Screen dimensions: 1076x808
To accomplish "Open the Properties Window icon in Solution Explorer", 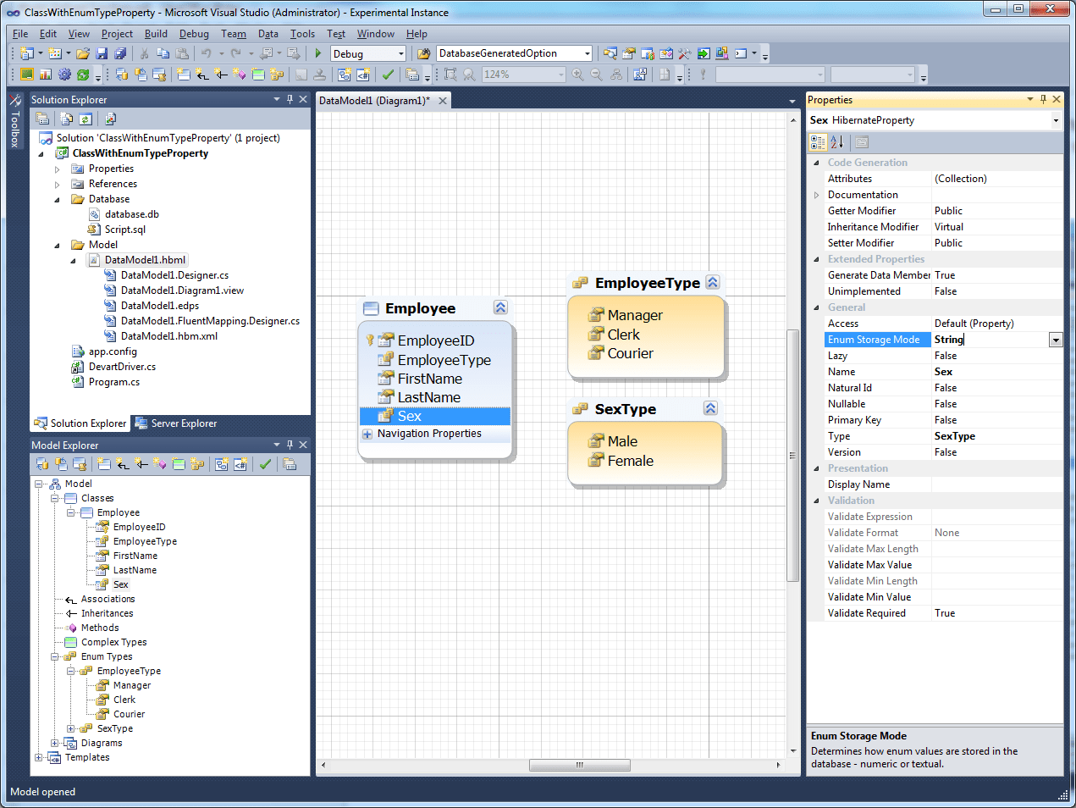I will click(42, 119).
